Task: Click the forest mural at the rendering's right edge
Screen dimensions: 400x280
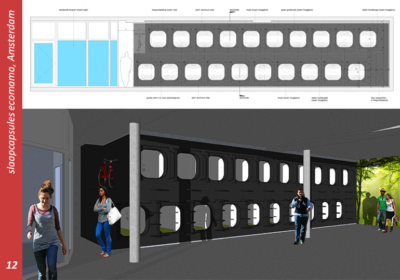Action: (x=378, y=191)
